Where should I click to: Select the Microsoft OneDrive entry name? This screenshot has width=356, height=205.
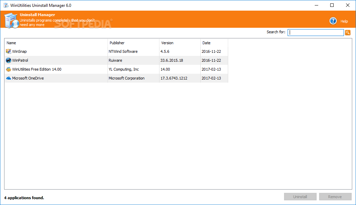coord(28,78)
